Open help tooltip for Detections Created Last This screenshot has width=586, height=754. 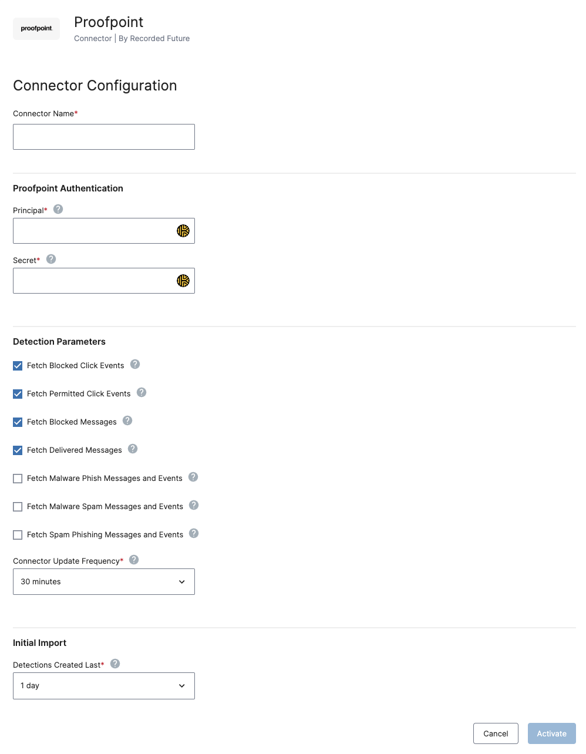[x=115, y=664]
